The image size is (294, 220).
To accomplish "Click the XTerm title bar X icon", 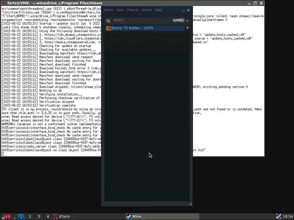I will 4,3.
